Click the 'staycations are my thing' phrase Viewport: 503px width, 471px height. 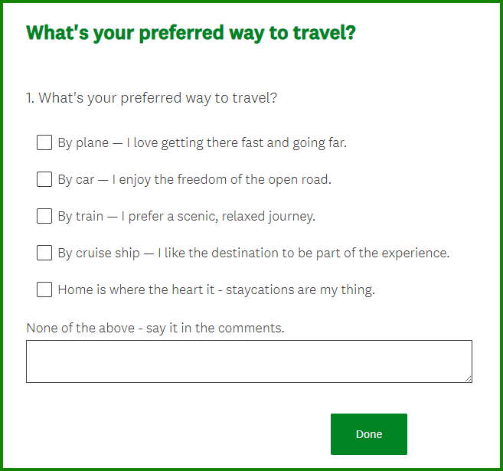(300, 289)
